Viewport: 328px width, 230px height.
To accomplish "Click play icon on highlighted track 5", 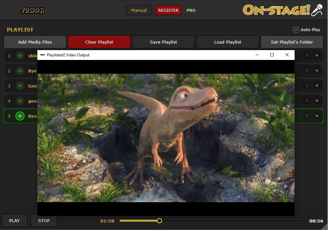I will click(x=20, y=116).
